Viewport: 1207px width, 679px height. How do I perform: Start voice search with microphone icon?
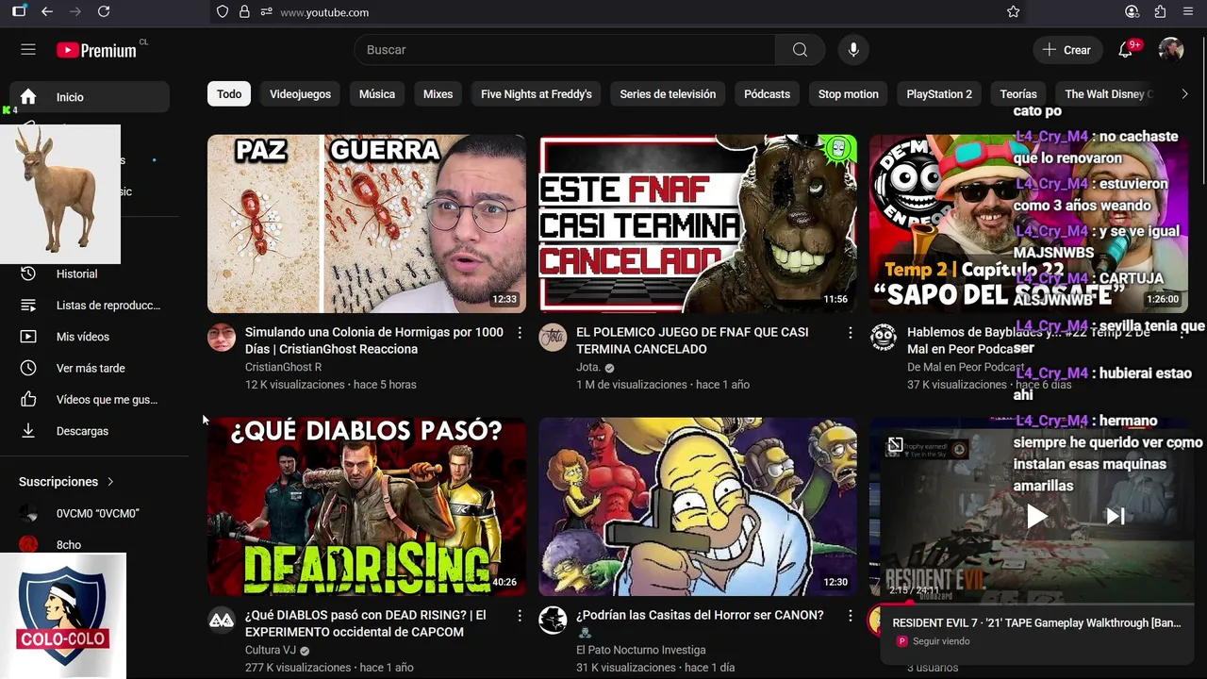coord(853,50)
